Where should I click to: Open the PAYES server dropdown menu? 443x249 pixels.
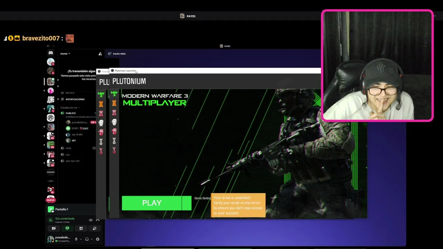65,54
